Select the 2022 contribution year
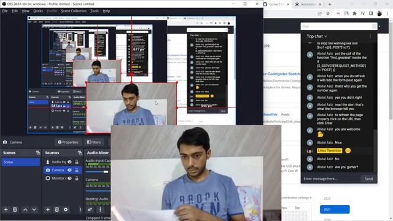 click(327, 198)
